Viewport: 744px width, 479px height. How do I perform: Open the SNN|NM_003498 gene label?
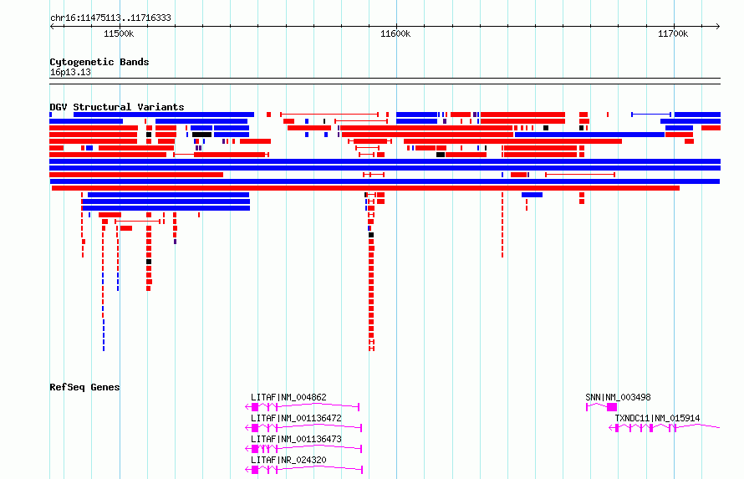pos(618,397)
